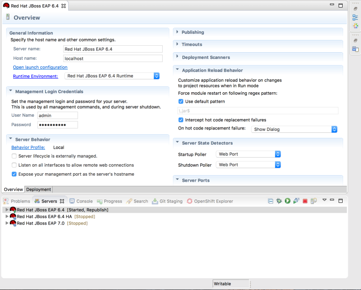Click the Runtime Environment link
Image resolution: width=361 pixels, height=290 pixels.
(35, 76)
